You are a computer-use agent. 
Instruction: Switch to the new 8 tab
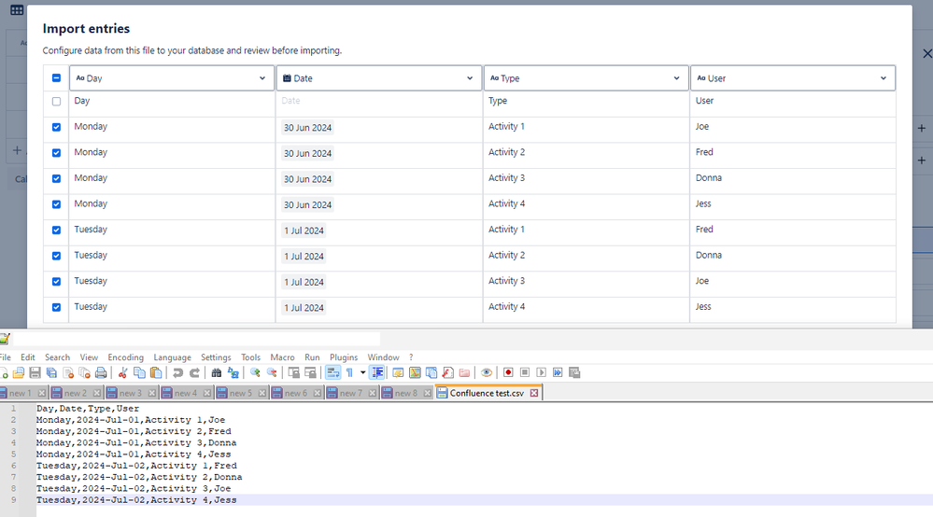click(x=406, y=393)
